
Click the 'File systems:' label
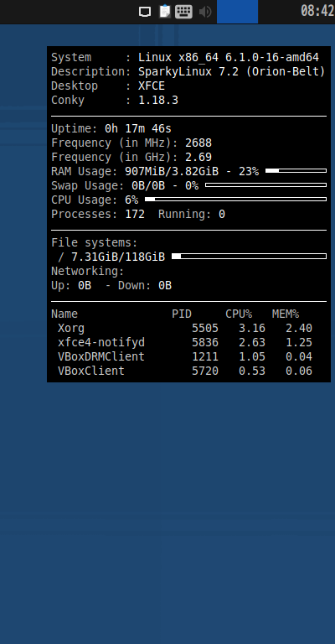(x=95, y=242)
